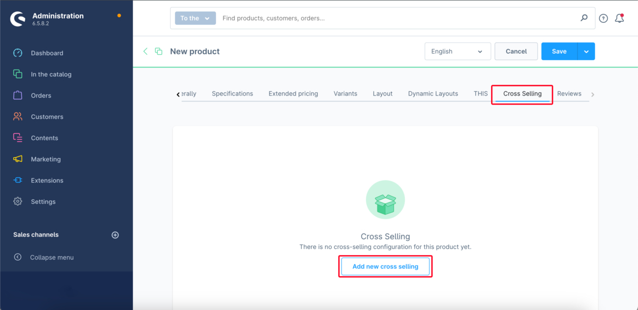Open Customers people icon
The image size is (638, 310).
coord(18,117)
